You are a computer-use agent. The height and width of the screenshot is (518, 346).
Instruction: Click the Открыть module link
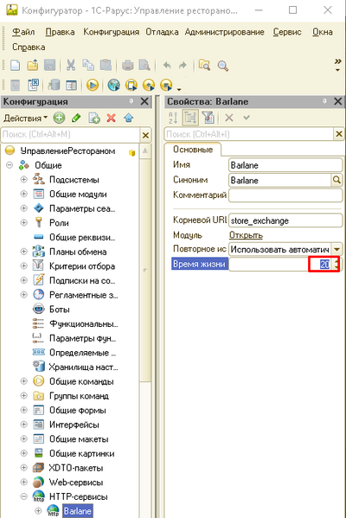(246, 235)
